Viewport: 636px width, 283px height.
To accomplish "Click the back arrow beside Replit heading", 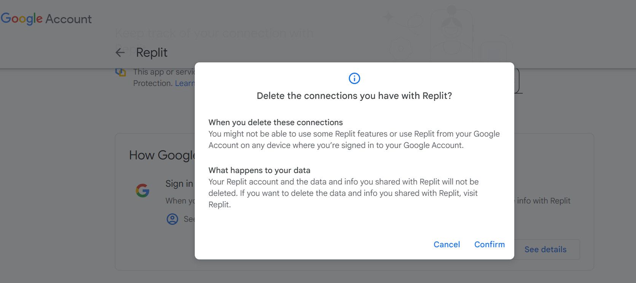I will tap(119, 52).
